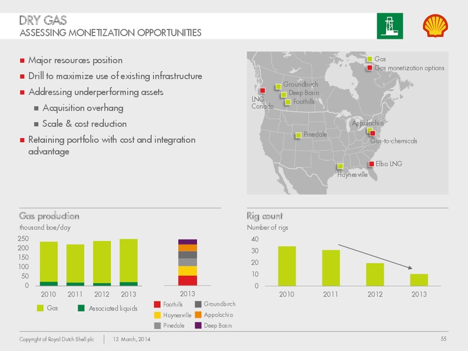The width and height of the screenshot is (468, 351).
Task: Select the 2012 rig count bar
Action: 375,274
